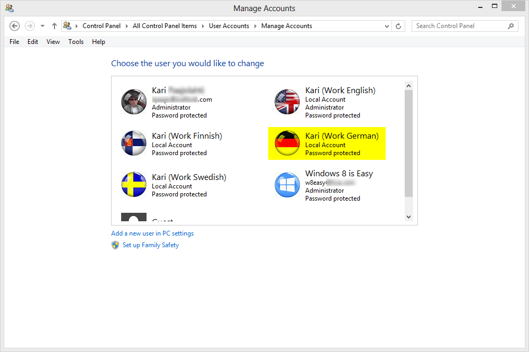
Task: Click the German flag account picture
Action: (x=287, y=143)
